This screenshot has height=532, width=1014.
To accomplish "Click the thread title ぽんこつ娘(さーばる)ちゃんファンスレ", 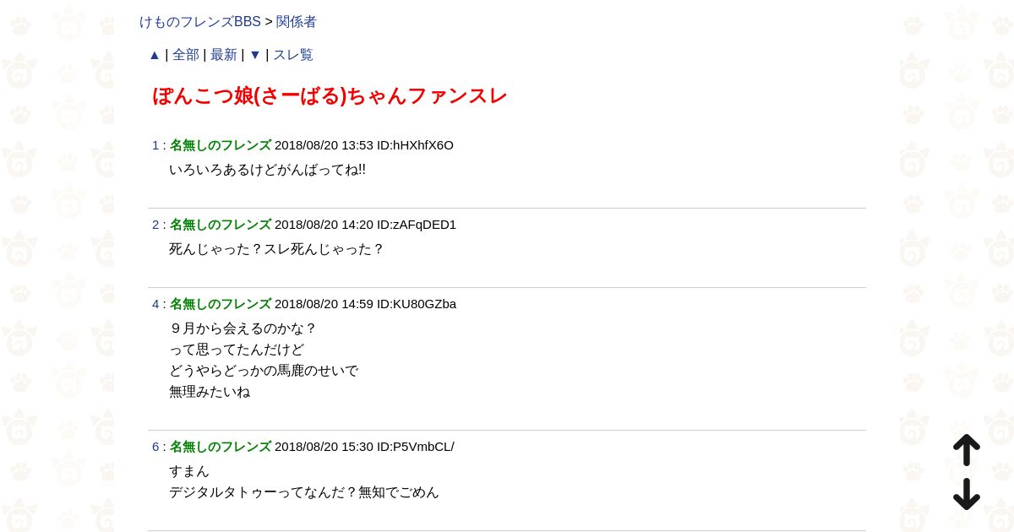I will point(330,95).
